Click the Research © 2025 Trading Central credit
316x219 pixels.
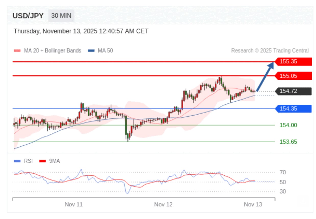pyautogui.click(x=270, y=51)
